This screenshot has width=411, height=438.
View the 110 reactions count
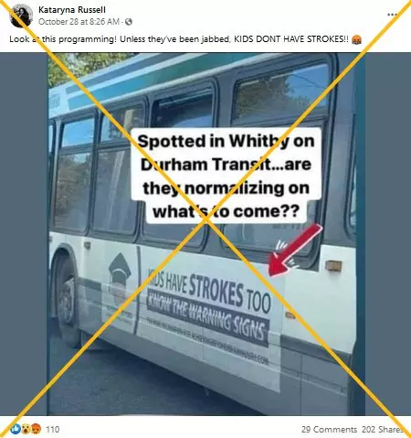coord(52,429)
